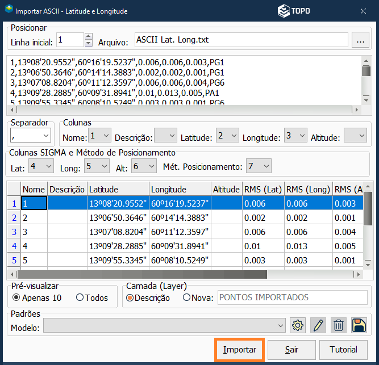Increase Linha inicial with up arrow

point(88,36)
